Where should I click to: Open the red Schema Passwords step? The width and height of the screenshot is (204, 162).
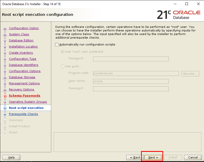pos(24,96)
